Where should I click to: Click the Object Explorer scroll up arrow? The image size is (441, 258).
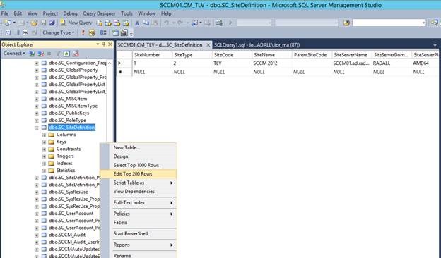(110, 63)
